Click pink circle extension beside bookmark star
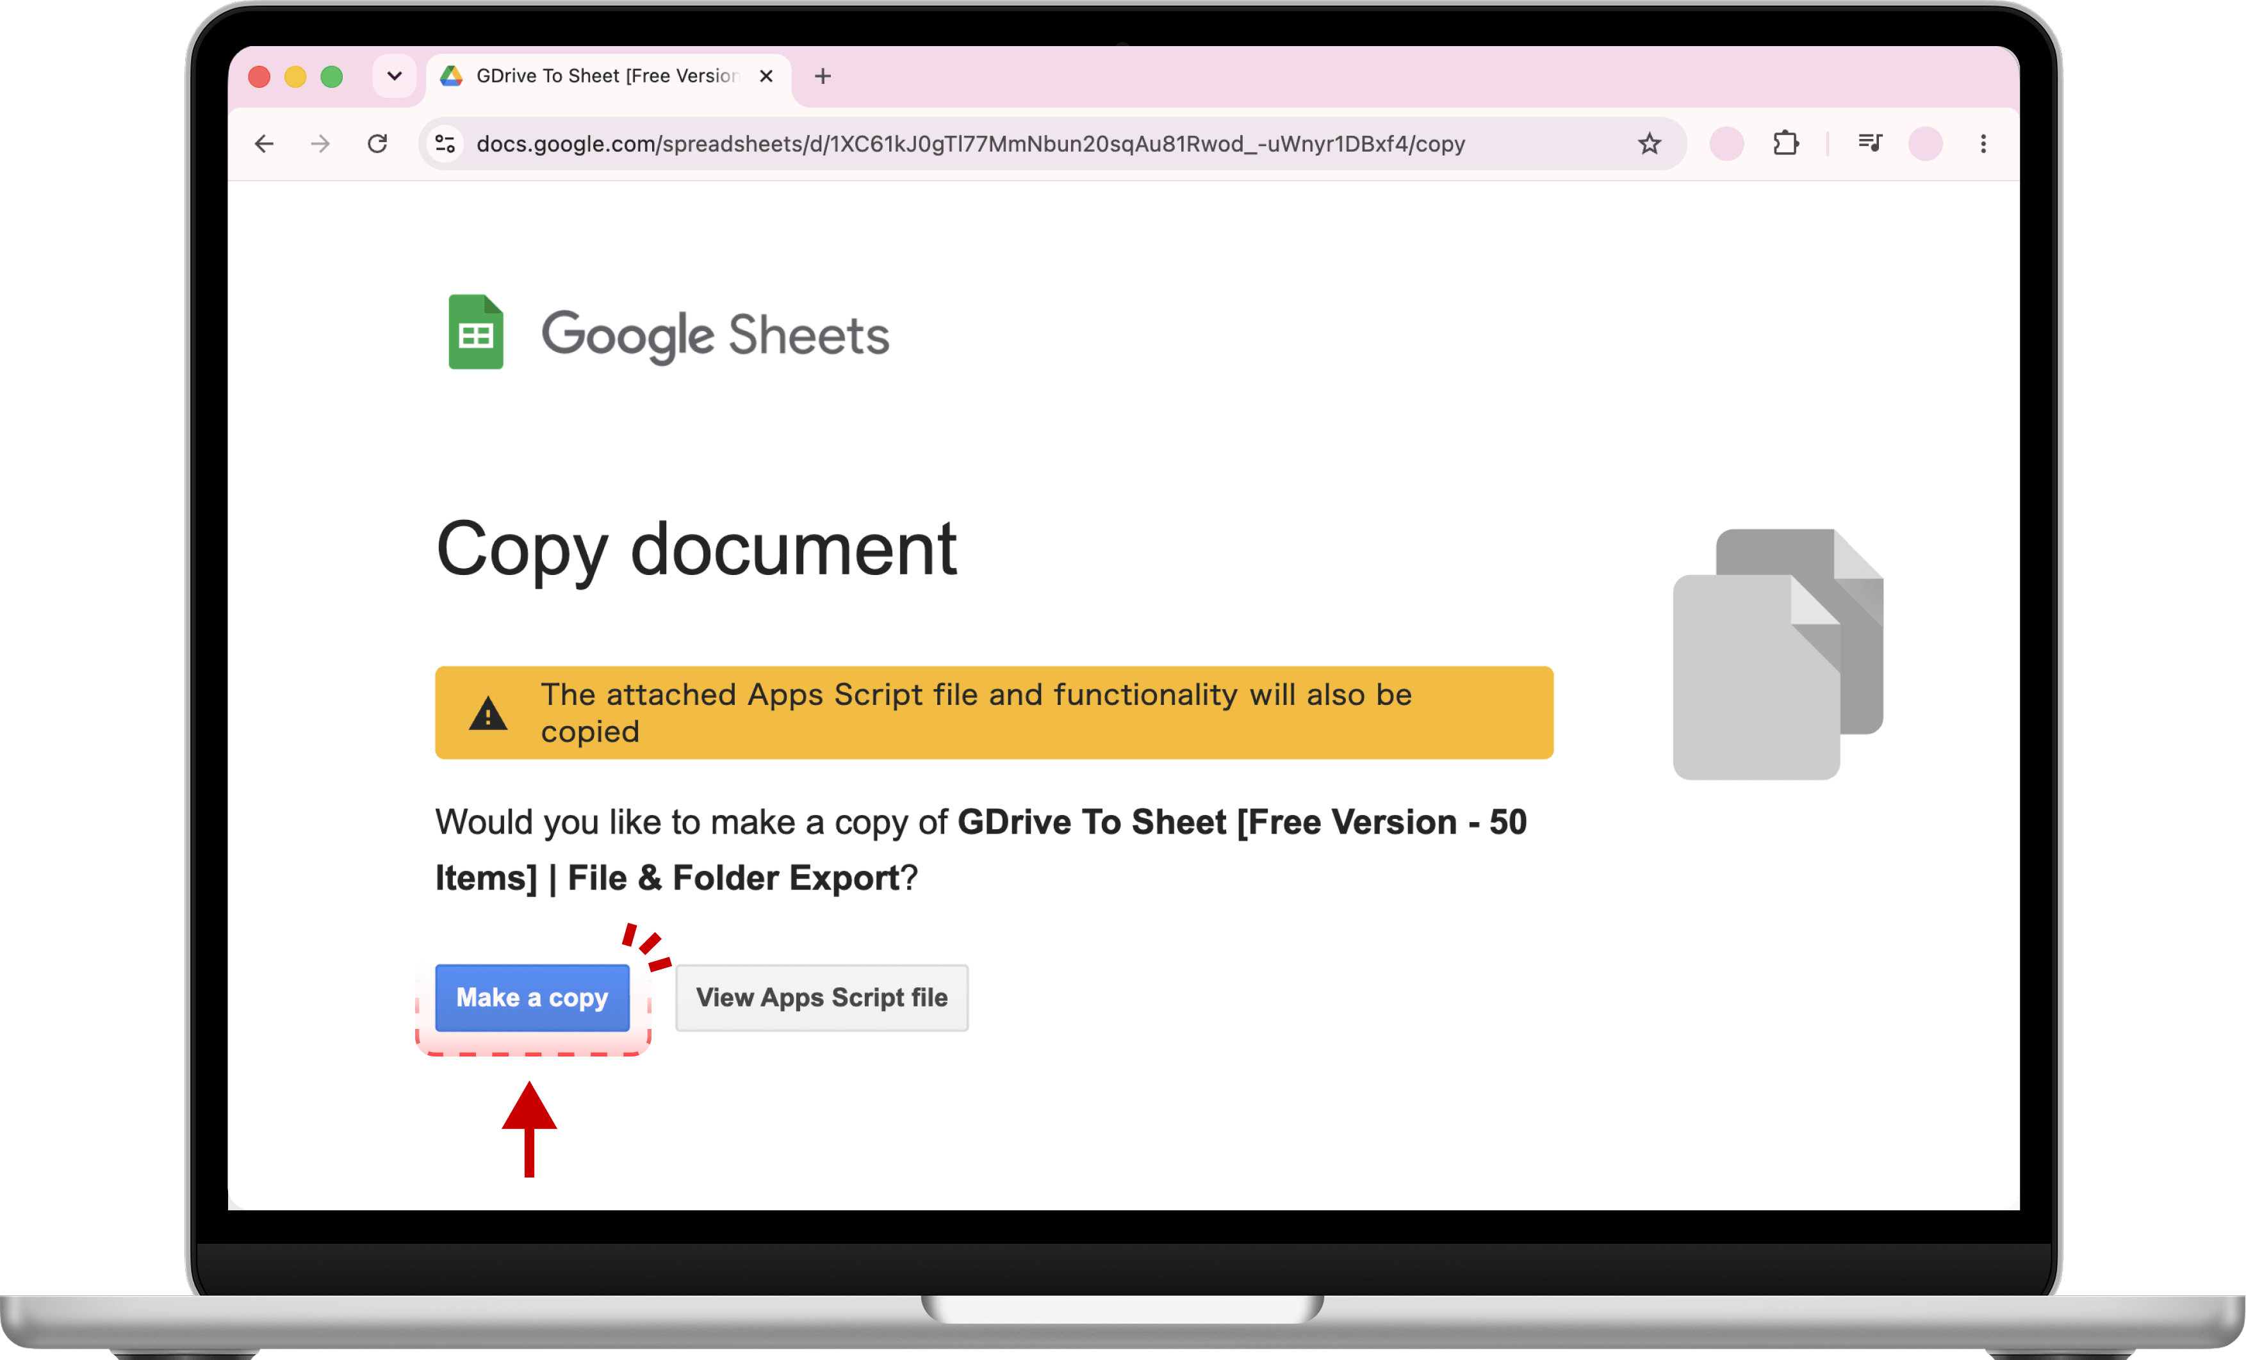 click(x=1726, y=144)
